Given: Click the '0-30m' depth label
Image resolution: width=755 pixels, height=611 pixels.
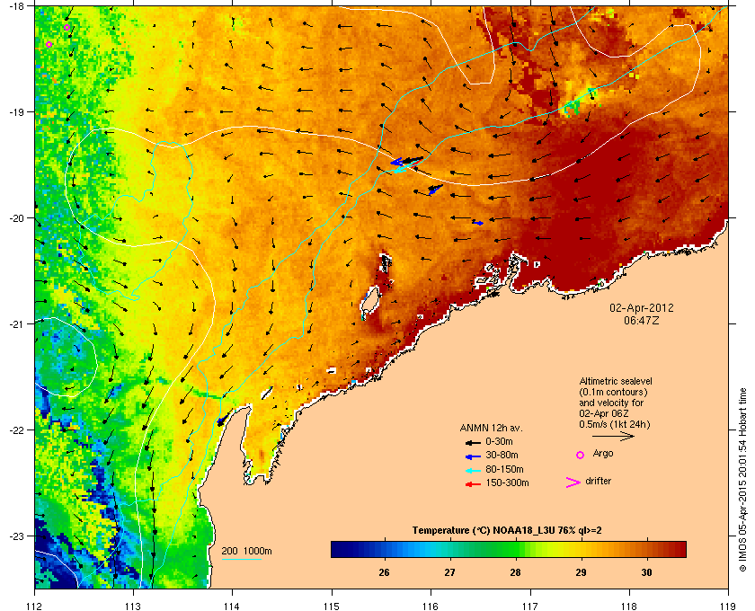Looking at the screenshot, I should point(499,441).
